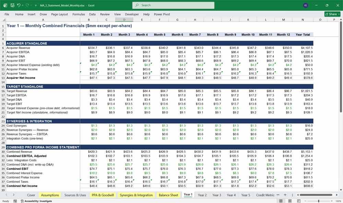The image size is (343, 203).
Task: Switch to the Year 2 sheet
Action: pyautogui.click(x=202, y=195)
